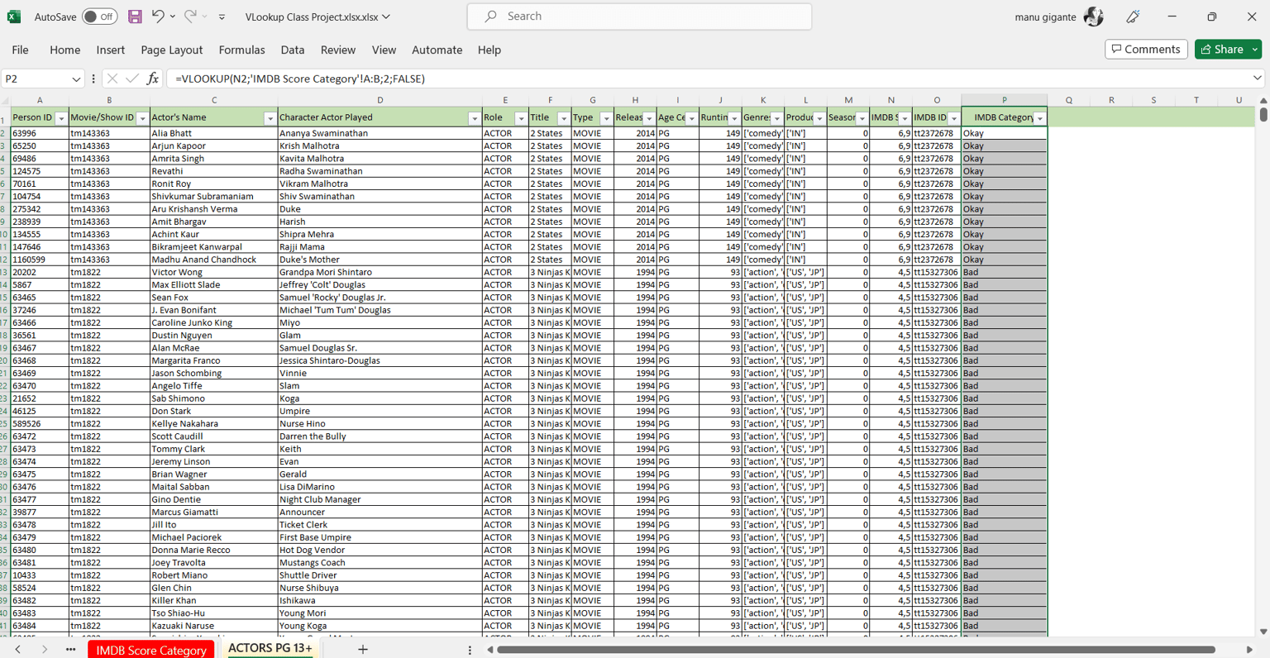Switch to the Insert ribbon tab
The width and height of the screenshot is (1270, 658).
pos(110,50)
